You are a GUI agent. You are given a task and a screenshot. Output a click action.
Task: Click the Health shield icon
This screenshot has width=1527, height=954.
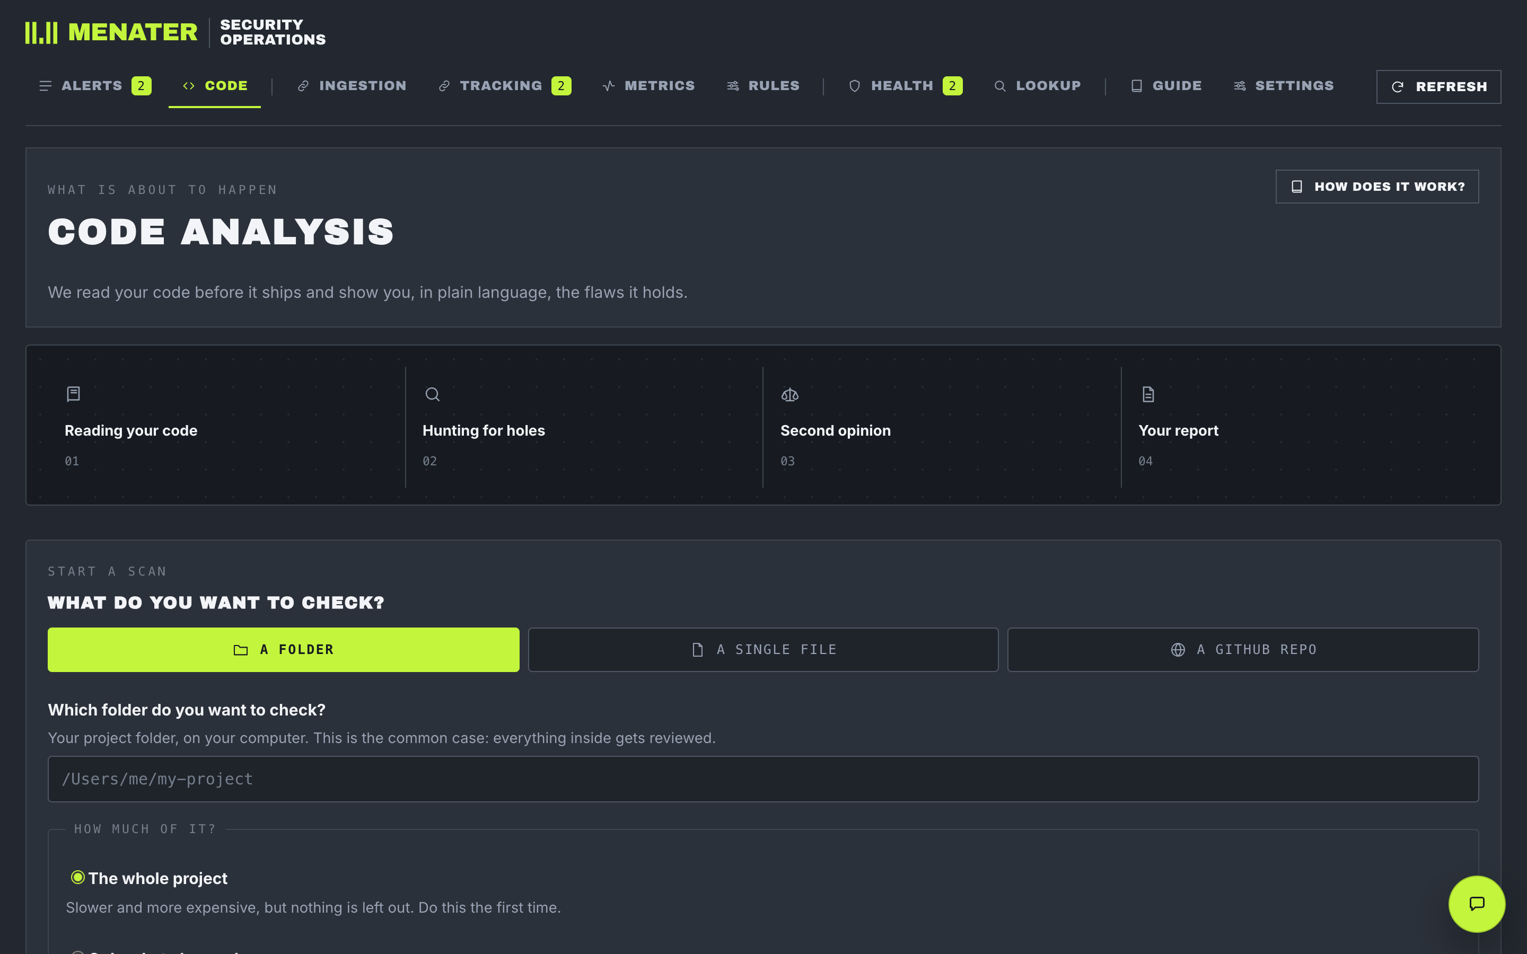point(855,86)
